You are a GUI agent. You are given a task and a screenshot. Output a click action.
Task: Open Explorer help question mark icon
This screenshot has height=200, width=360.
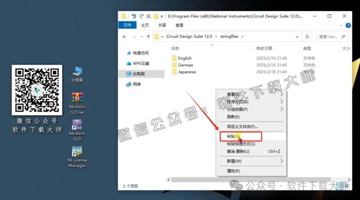[x=348, y=25]
